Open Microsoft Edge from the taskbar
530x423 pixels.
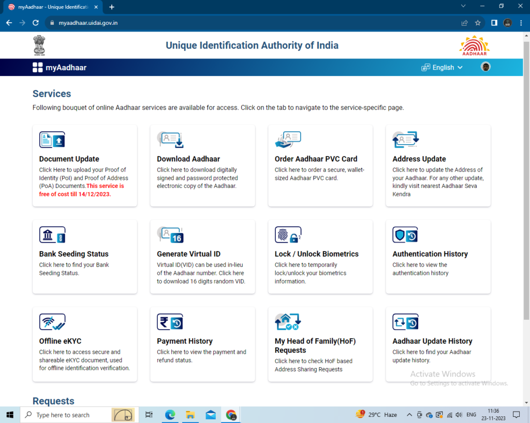(170, 415)
